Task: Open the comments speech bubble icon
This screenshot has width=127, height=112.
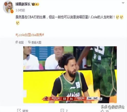Action: click(62, 110)
